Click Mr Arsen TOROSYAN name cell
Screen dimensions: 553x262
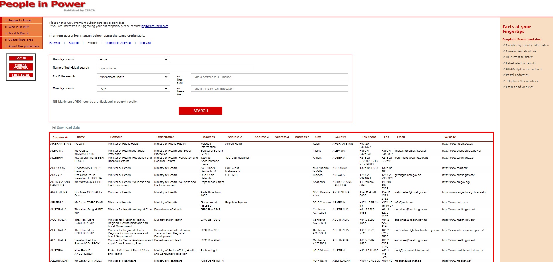pos(89,203)
